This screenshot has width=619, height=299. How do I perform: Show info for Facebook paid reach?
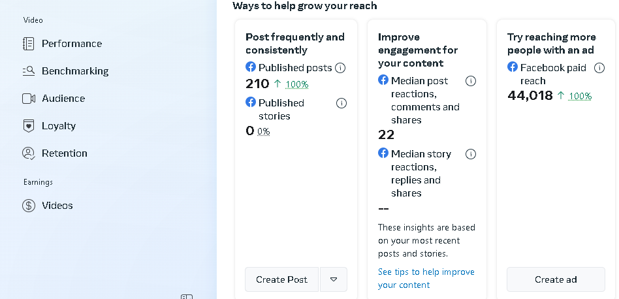point(599,68)
